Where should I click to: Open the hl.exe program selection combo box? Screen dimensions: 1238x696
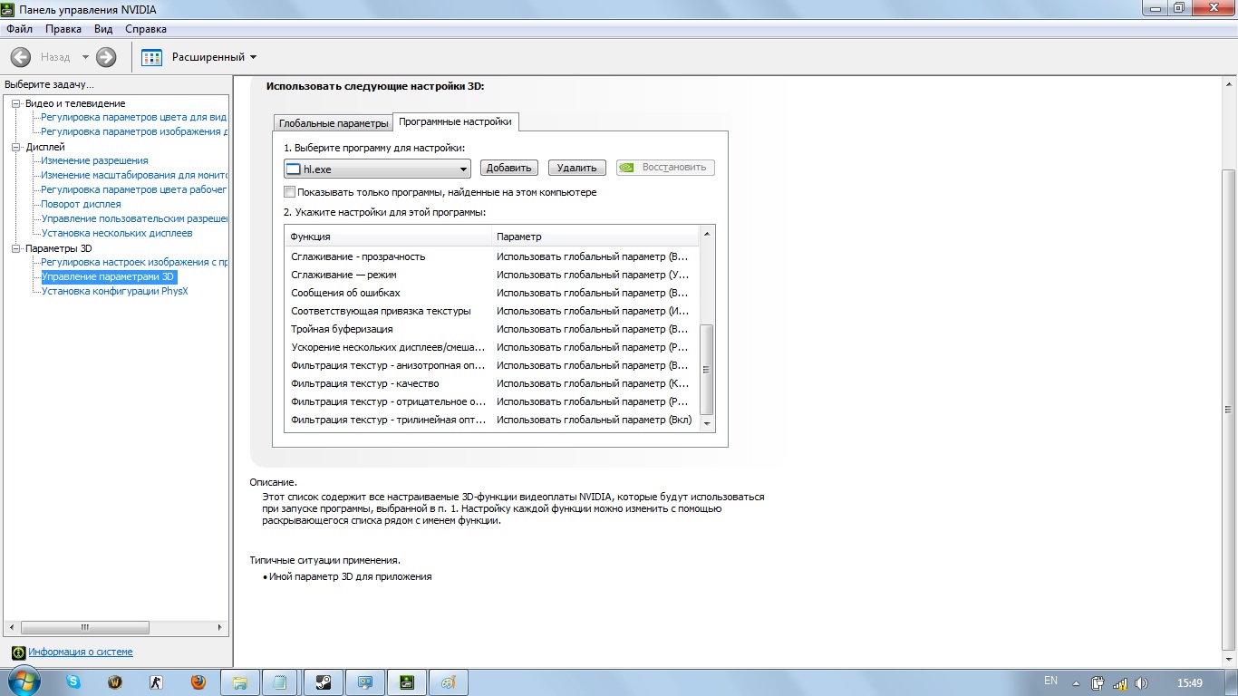pos(377,169)
